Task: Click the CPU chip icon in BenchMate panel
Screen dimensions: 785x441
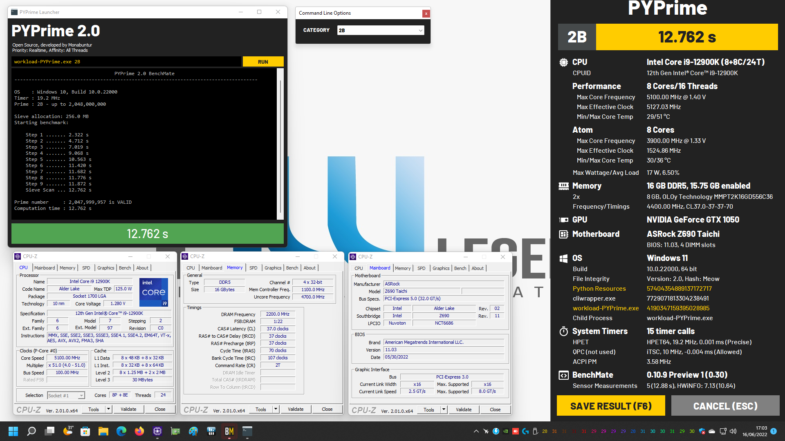Action: [564, 62]
